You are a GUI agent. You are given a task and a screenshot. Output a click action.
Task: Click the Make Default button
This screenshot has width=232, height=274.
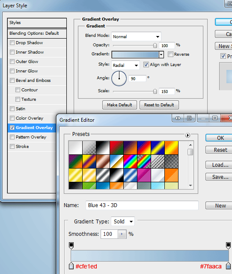click(x=119, y=105)
